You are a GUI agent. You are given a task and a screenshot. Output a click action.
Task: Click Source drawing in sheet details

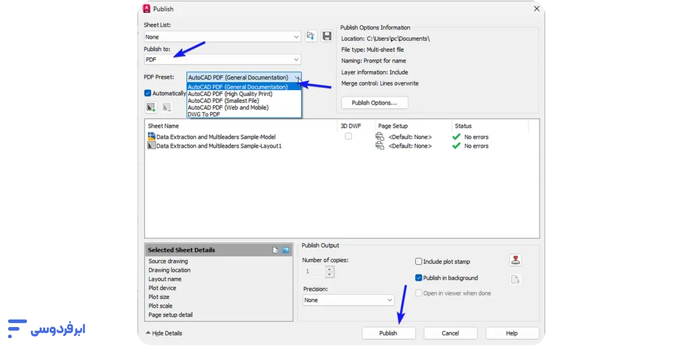[x=168, y=261]
